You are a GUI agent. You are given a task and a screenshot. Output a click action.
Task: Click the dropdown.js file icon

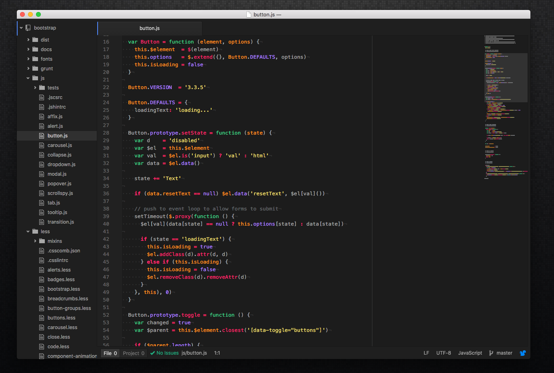click(x=42, y=165)
